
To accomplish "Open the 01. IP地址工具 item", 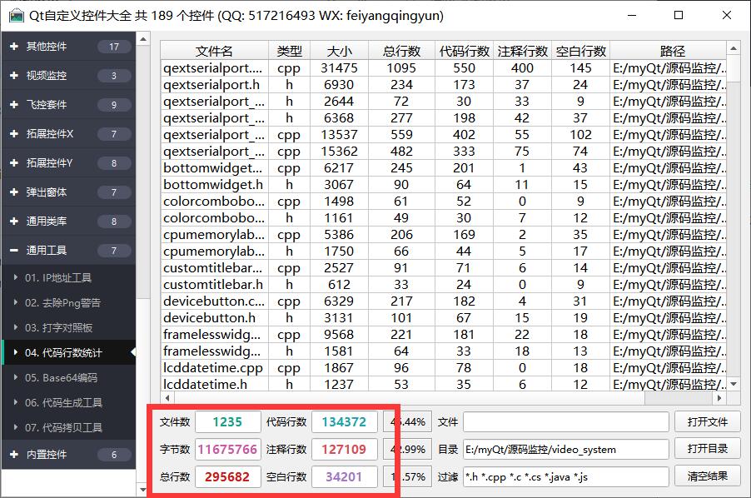I will tap(58, 277).
